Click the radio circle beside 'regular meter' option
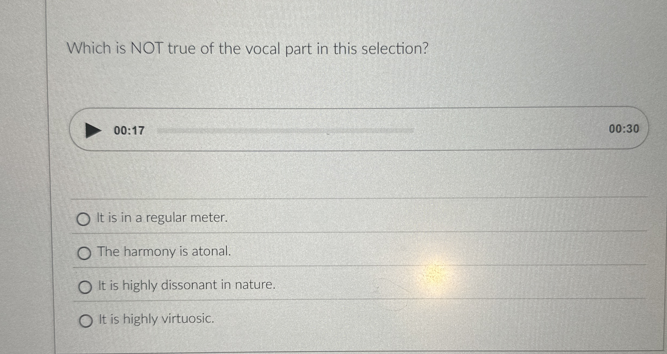 tap(84, 218)
